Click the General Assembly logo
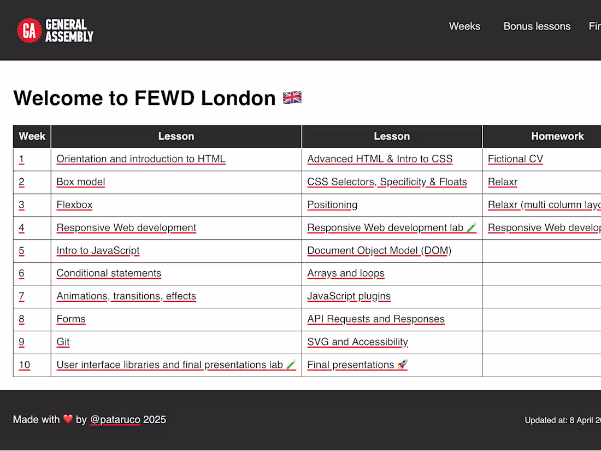This screenshot has height=451, width=601. 55,31
